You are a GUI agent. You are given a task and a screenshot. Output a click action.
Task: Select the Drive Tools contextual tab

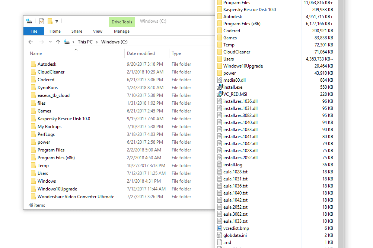pos(122,22)
